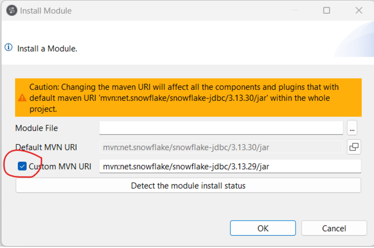
Task: Click the Install Module window title text
Action: pos(46,11)
